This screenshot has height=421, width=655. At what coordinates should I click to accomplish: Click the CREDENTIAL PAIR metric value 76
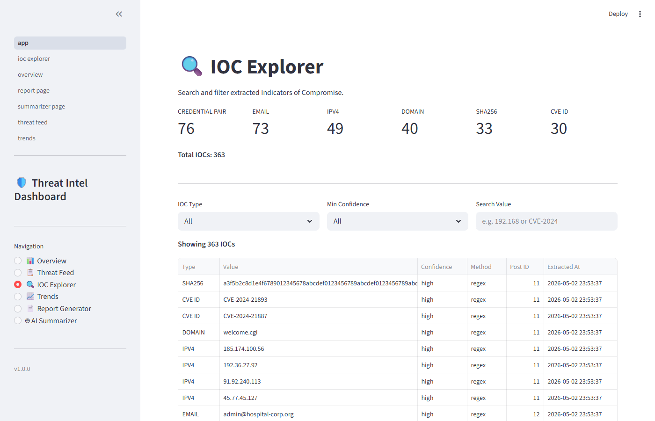coord(186,128)
